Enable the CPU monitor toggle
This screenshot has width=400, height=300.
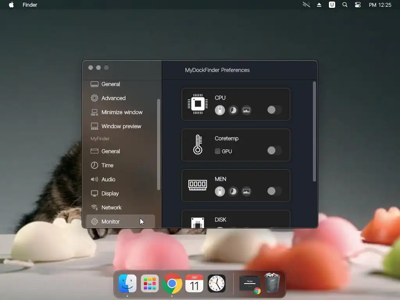tap(274, 110)
